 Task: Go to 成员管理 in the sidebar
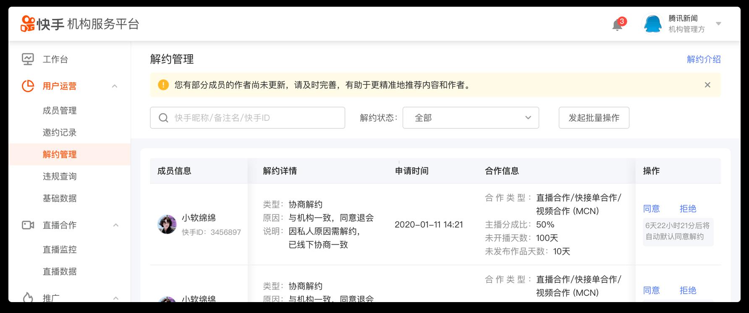click(60, 111)
